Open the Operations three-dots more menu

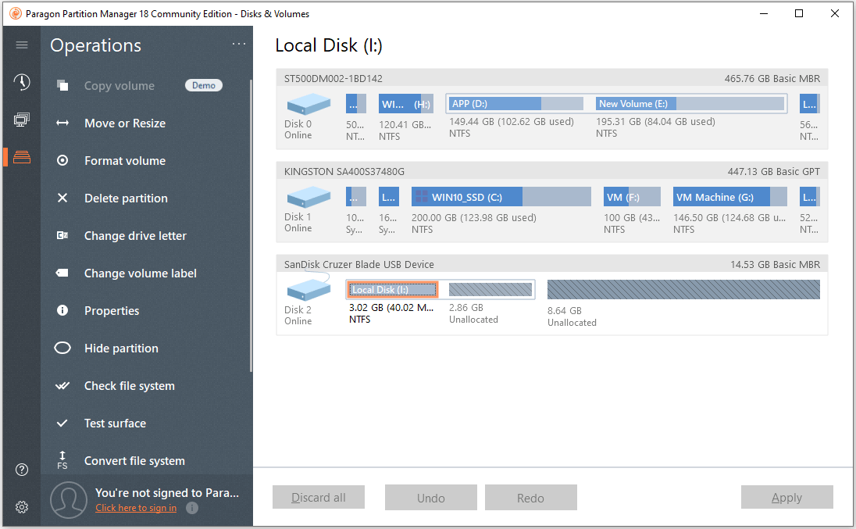(238, 44)
